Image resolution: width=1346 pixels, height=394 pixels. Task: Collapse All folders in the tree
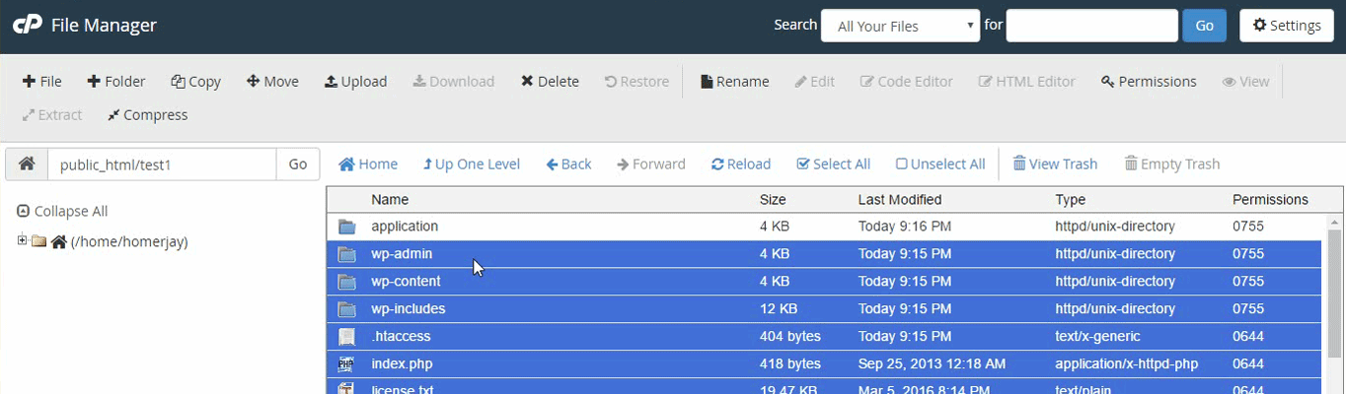[x=62, y=212]
